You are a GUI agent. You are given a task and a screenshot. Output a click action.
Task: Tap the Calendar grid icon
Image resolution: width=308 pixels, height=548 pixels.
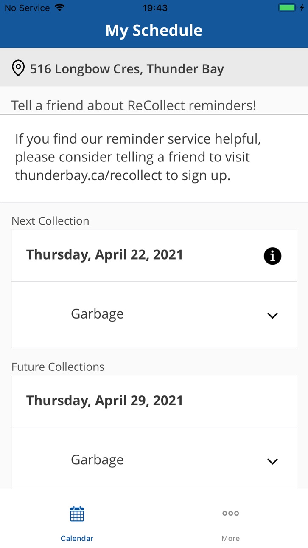(77, 514)
